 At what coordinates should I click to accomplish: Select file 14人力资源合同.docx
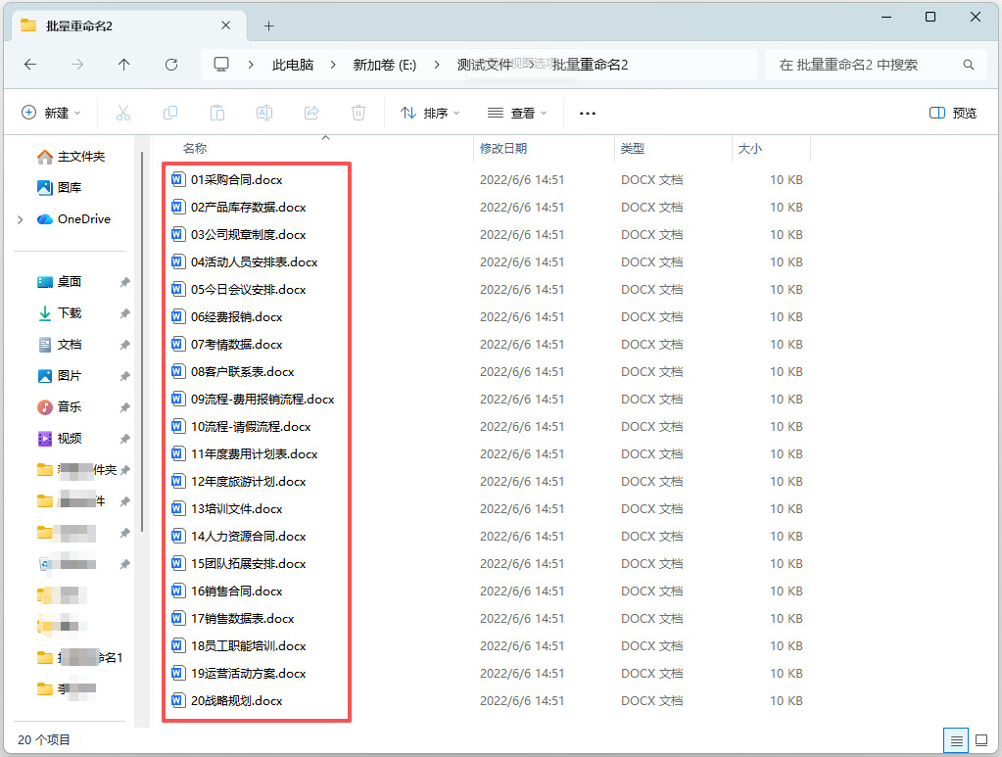pos(248,537)
